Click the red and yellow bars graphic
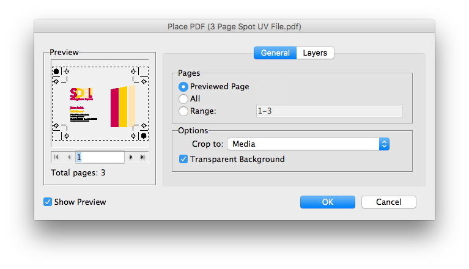 tap(122, 106)
